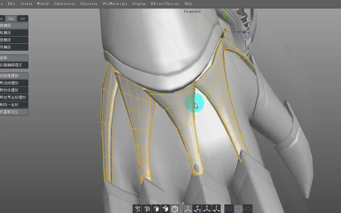
Task: Enable lasso selection style icon
Action: tap(248, 209)
